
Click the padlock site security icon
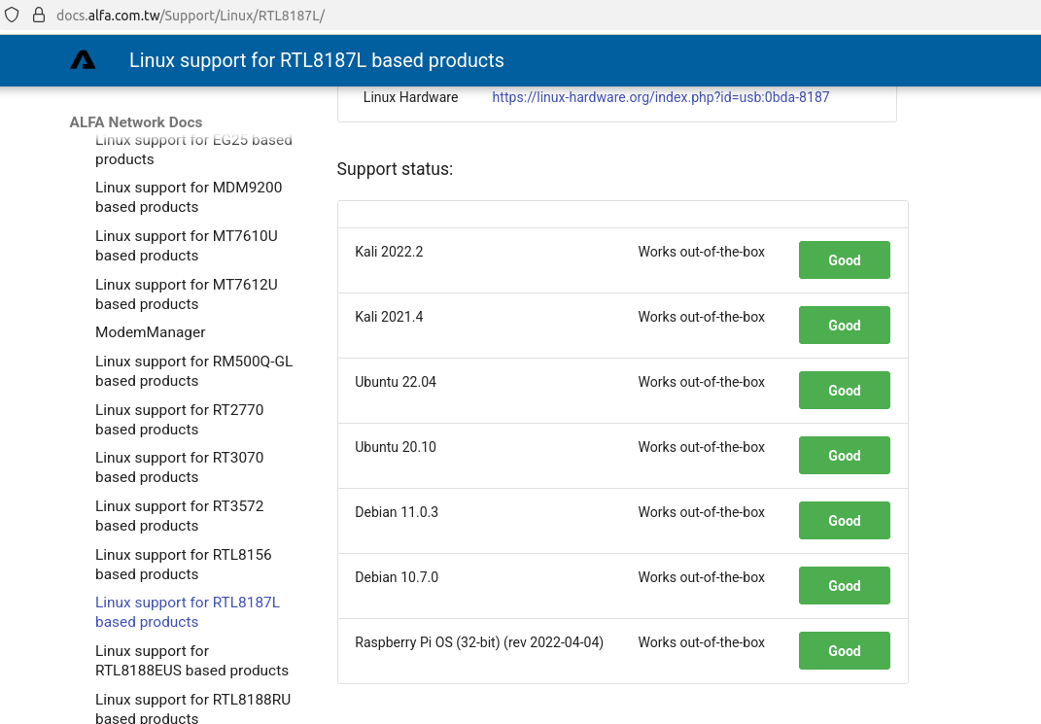pos(39,15)
